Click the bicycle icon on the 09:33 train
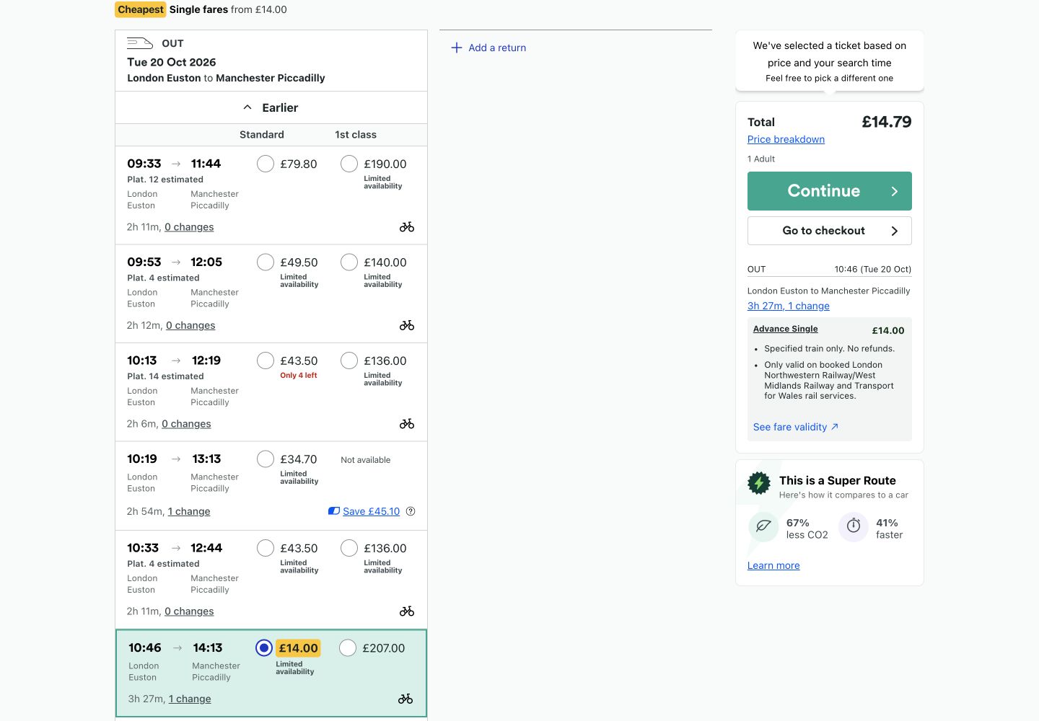Screen dimensions: 1039x721 [x=407, y=226]
